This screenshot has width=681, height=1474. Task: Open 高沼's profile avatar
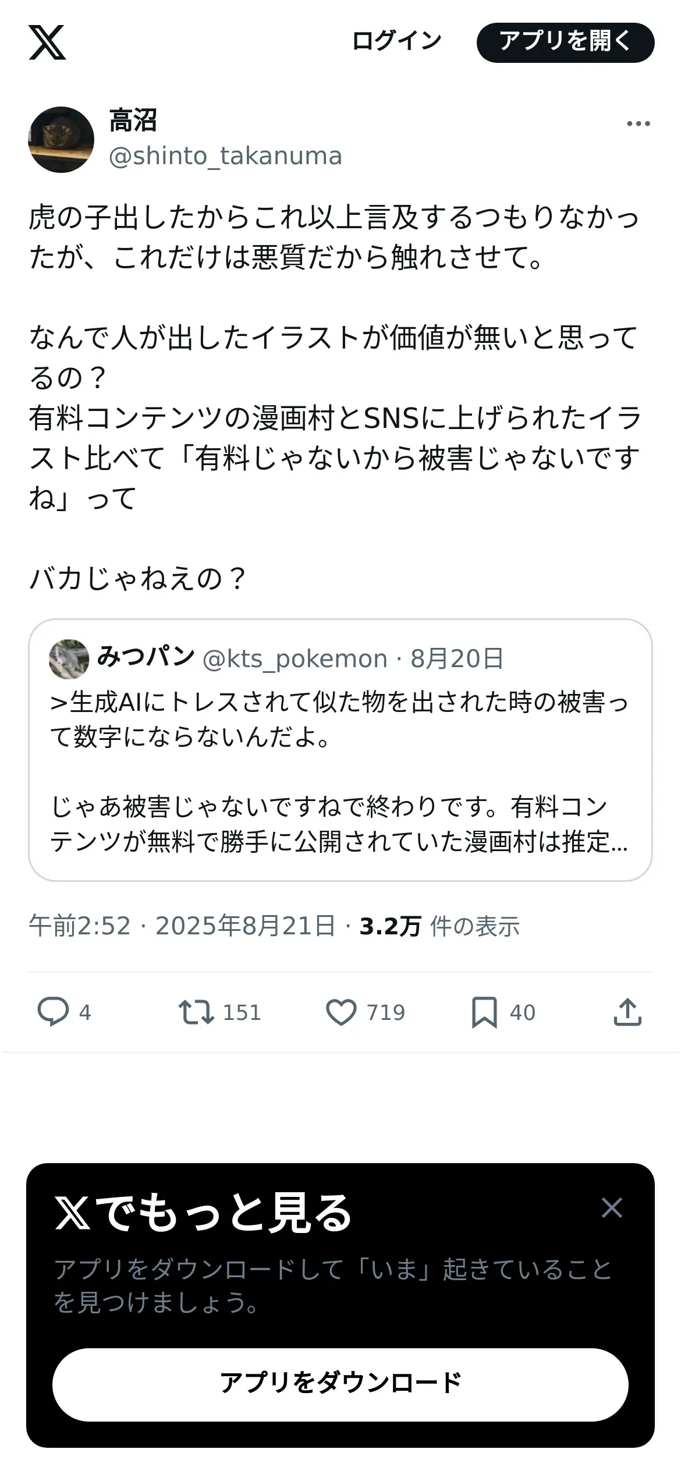61,140
